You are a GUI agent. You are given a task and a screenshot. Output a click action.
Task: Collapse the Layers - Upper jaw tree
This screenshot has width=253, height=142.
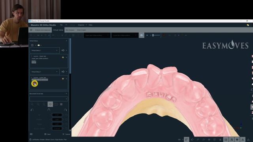point(32,56)
